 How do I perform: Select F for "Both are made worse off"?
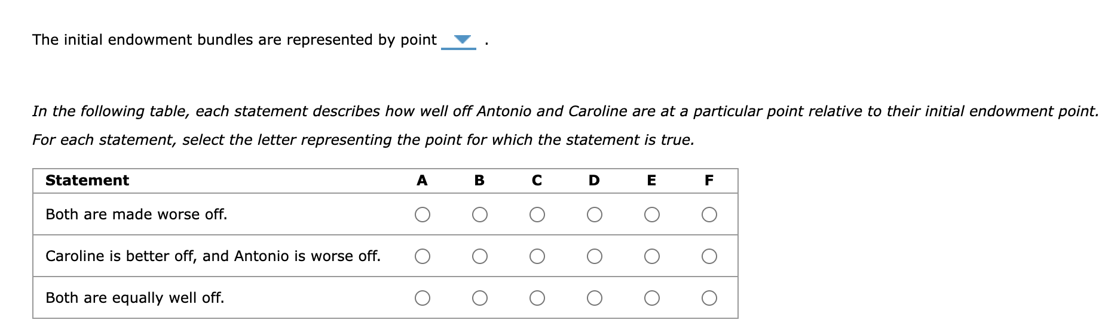[709, 215]
